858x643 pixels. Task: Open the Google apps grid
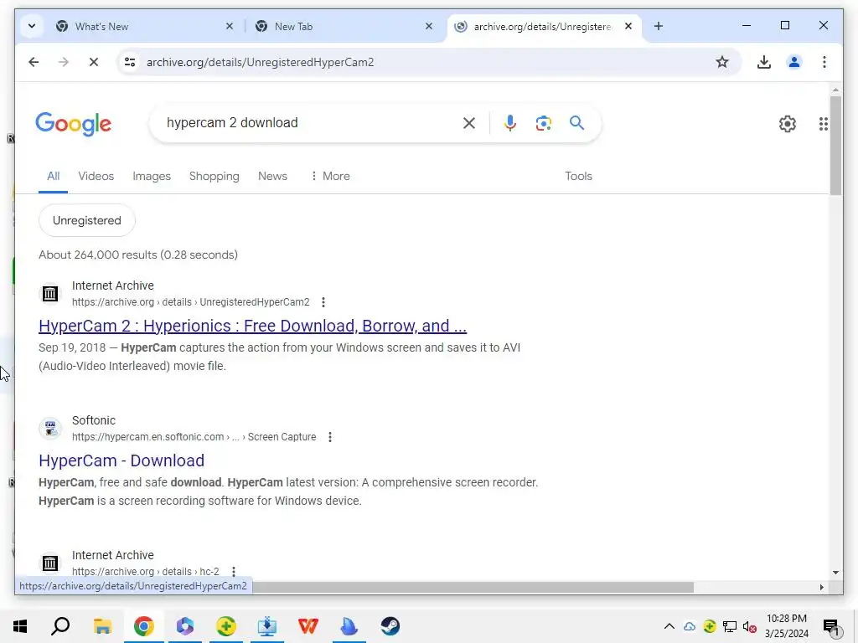(824, 124)
